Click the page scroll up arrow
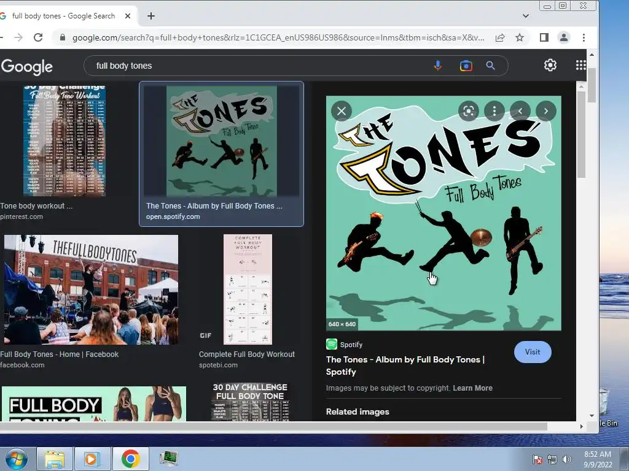 tap(592, 55)
